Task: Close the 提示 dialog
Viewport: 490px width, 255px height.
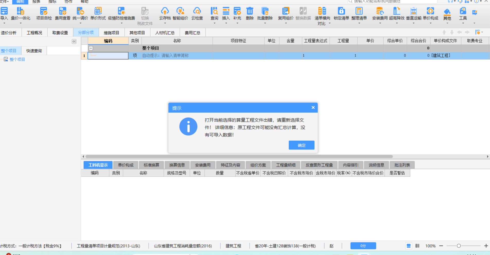Action: 313,108
